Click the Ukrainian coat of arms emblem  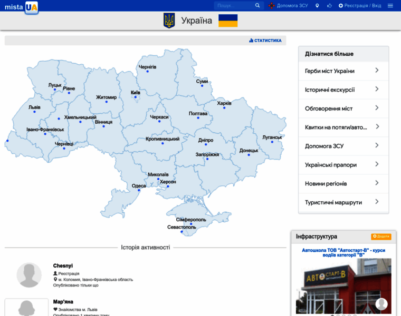[169, 21]
